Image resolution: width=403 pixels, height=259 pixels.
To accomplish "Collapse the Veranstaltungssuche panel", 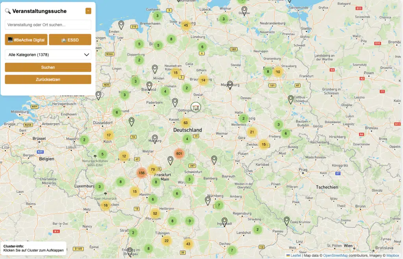I will click(88, 11).
